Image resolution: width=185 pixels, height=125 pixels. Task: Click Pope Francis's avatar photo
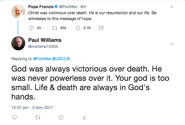[x=18, y=11]
